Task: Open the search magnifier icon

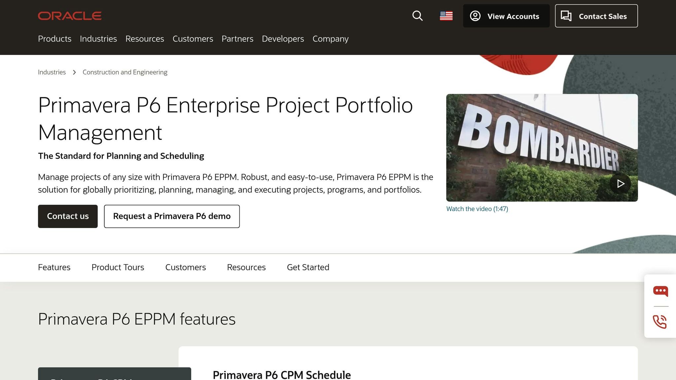Action: pyautogui.click(x=418, y=16)
